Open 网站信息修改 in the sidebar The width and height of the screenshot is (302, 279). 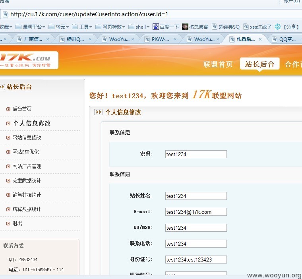[27, 138]
